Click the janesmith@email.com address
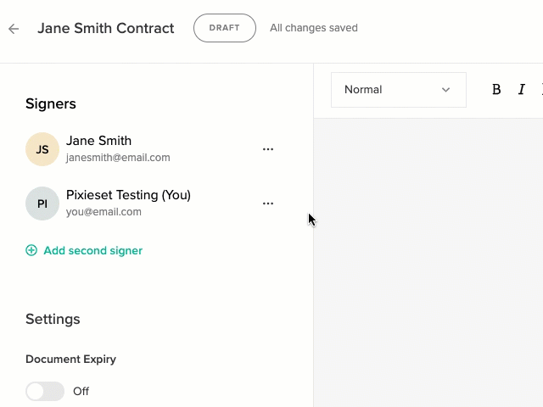 click(x=118, y=158)
